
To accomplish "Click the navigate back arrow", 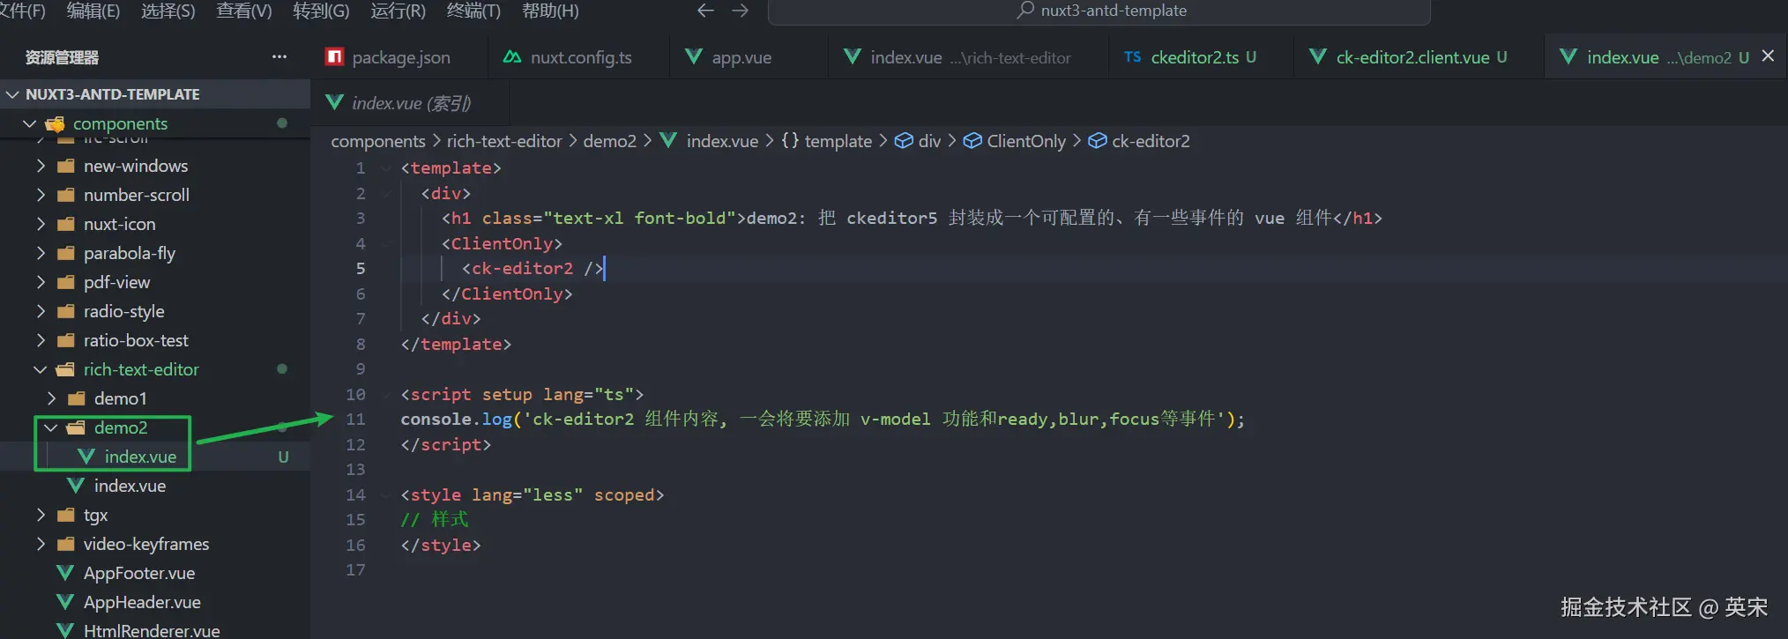I will pos(705,11).
